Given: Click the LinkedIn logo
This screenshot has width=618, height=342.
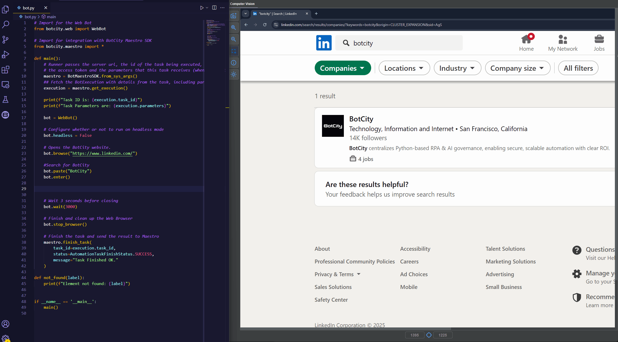Looking at the screenshot, I should [324, 43].
